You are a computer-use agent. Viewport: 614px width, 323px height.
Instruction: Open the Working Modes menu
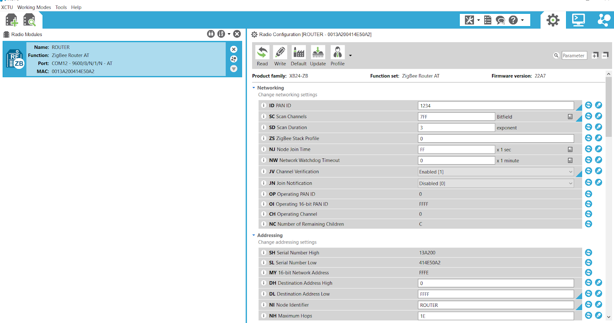pos(34,7)
